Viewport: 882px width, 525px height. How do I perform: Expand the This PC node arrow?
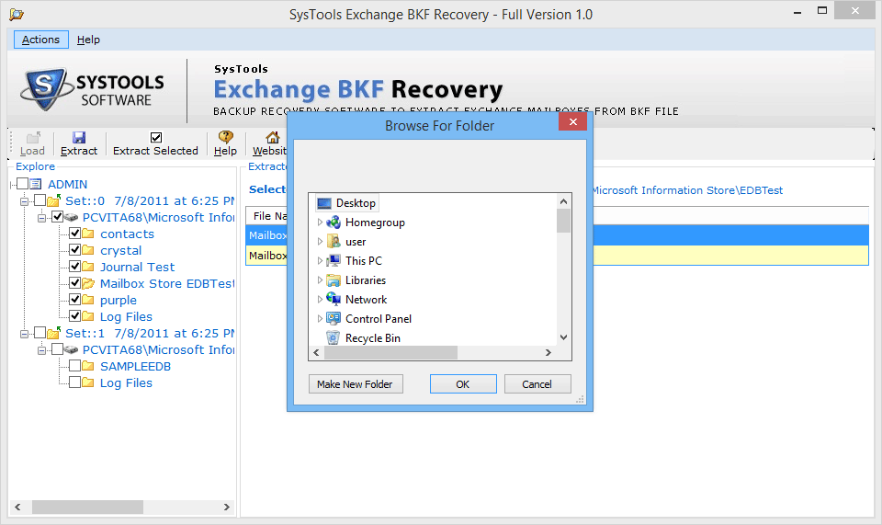(x=320, y=260)
